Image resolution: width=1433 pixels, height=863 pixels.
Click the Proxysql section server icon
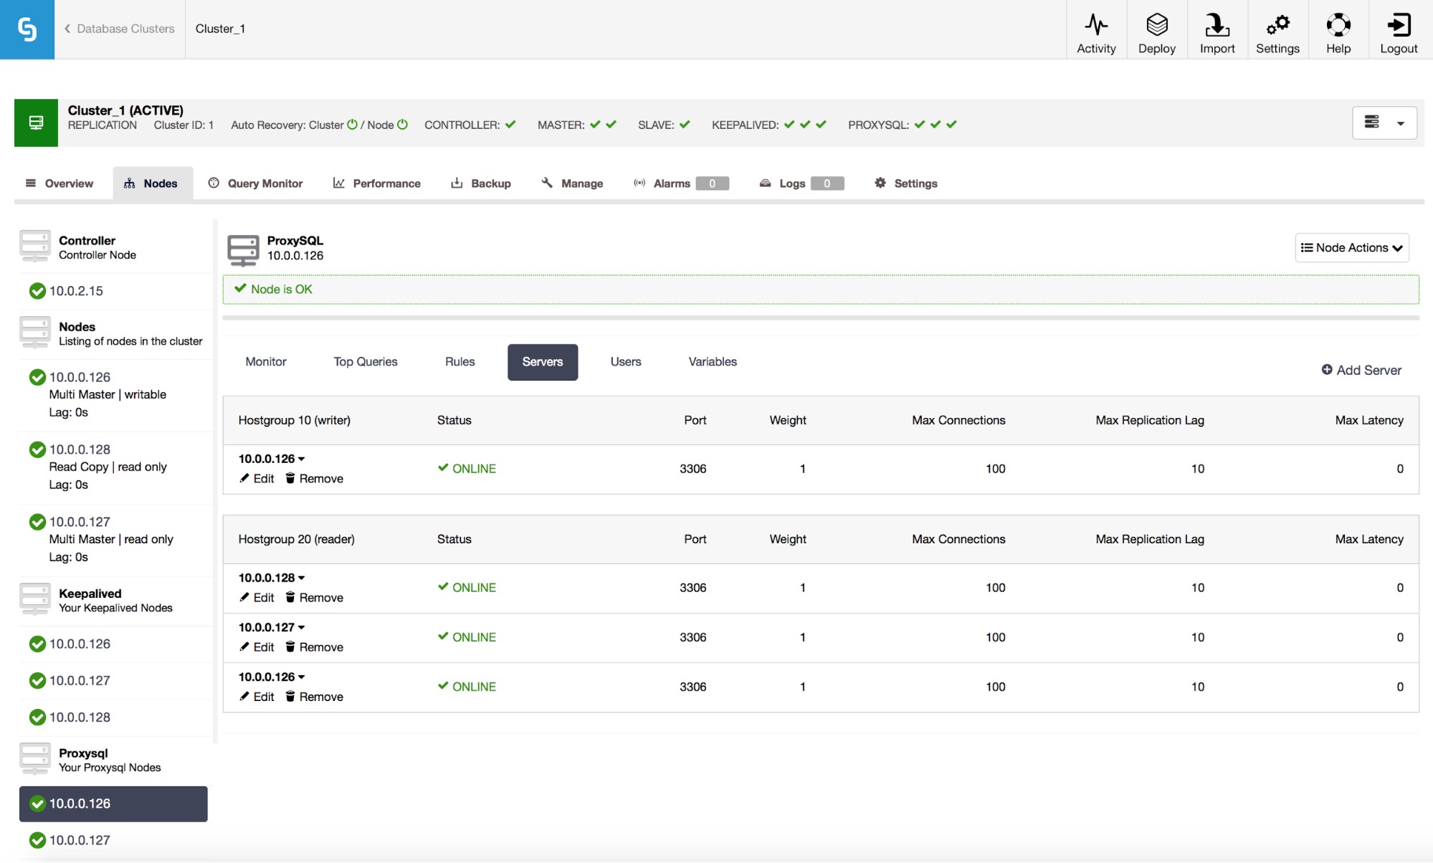tap(34, 759)
